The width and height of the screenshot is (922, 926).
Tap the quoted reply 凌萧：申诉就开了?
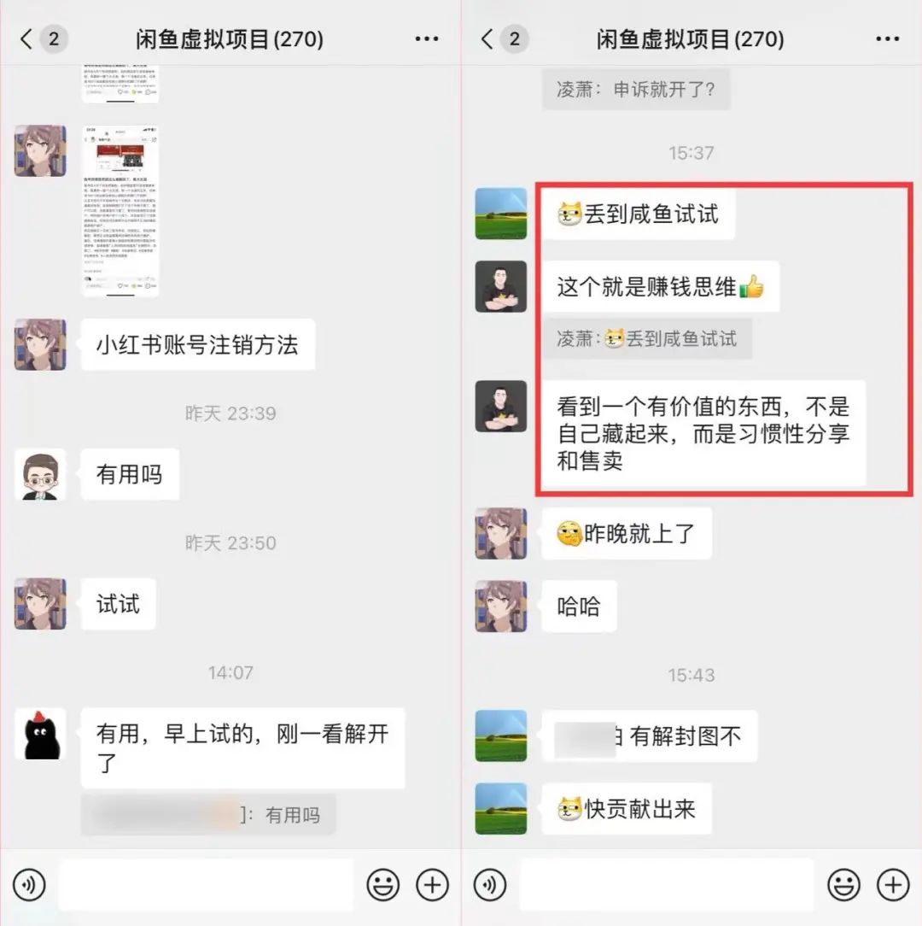click(x=636, y=89)
